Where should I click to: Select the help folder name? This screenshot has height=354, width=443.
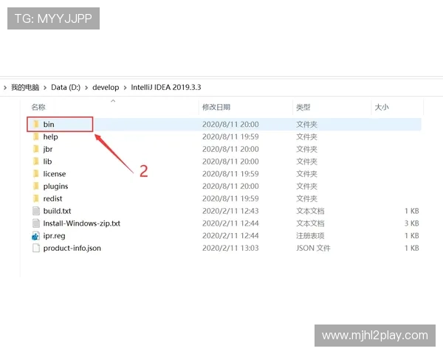click(x=50, y=137)
